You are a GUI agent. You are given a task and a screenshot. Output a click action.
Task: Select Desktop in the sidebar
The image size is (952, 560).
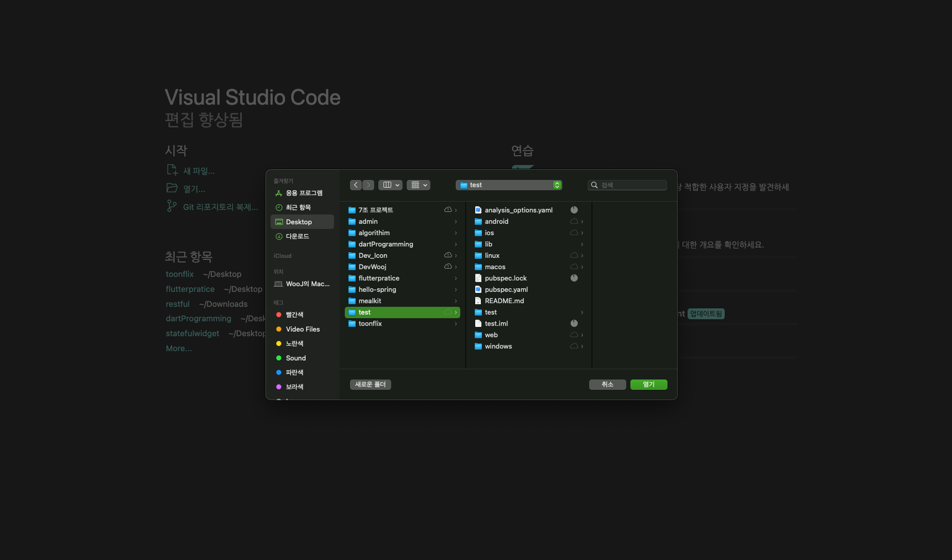click(x=302, y=222)
